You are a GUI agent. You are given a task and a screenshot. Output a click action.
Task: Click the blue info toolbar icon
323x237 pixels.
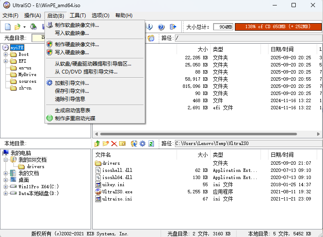pyautogui.click(x=150, y=26)
